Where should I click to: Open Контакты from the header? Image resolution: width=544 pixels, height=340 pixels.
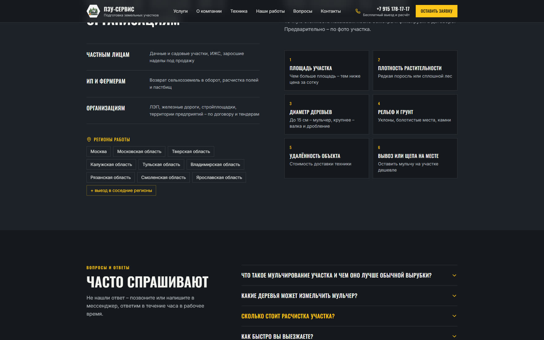pyautogui.click(x=331, y=11)
